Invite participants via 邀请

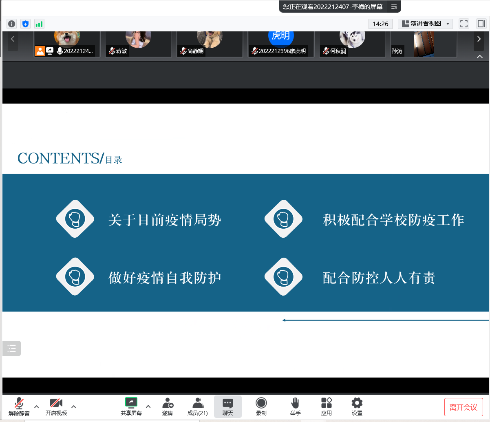point(168,407)
